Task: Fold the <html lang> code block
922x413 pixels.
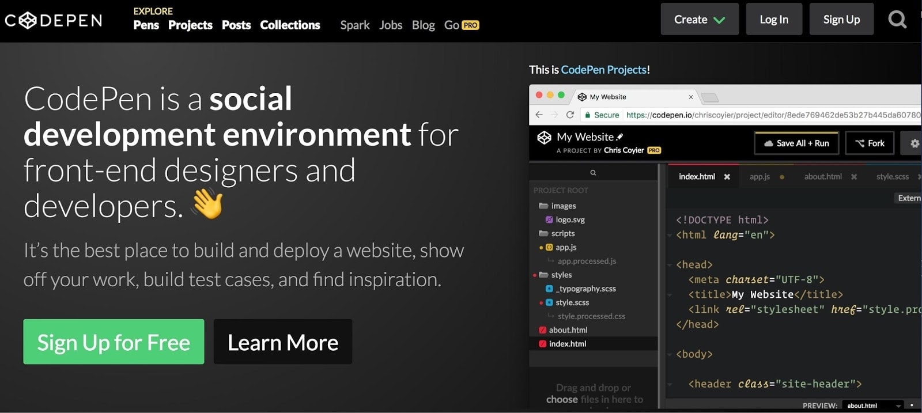Action: [x=670, y=235]
